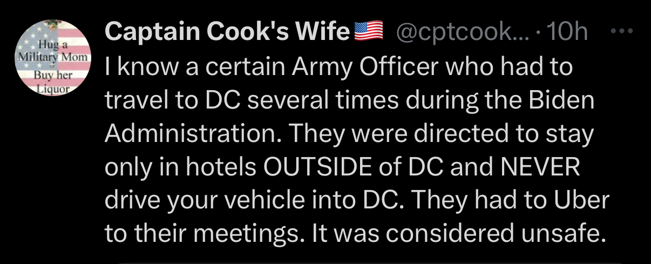This screenshot has width=651, height=264.
Task: Click the display name Captain Cook's Wife
Action: point(227,33)
